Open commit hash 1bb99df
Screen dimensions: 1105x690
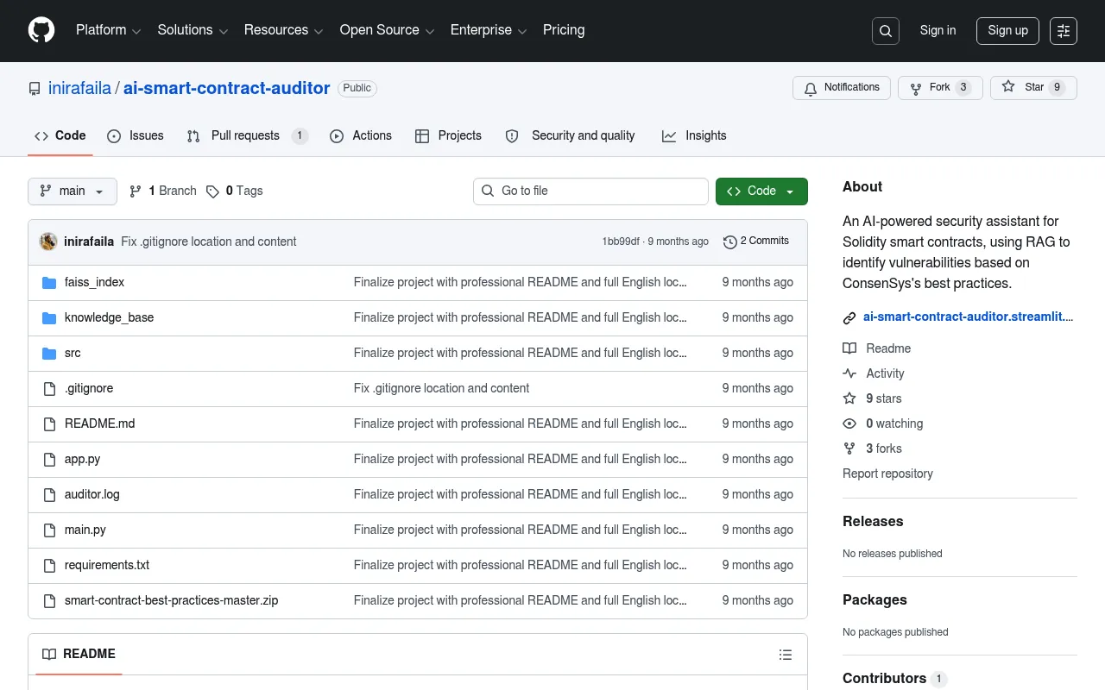[x=621, y=241]
